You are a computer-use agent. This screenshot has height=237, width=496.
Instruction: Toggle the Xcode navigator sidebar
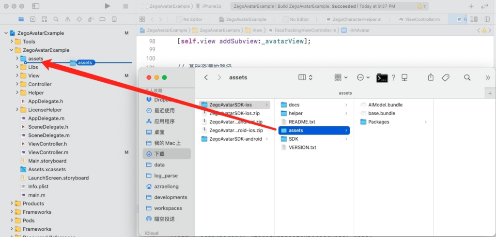[x=35, y=6]
